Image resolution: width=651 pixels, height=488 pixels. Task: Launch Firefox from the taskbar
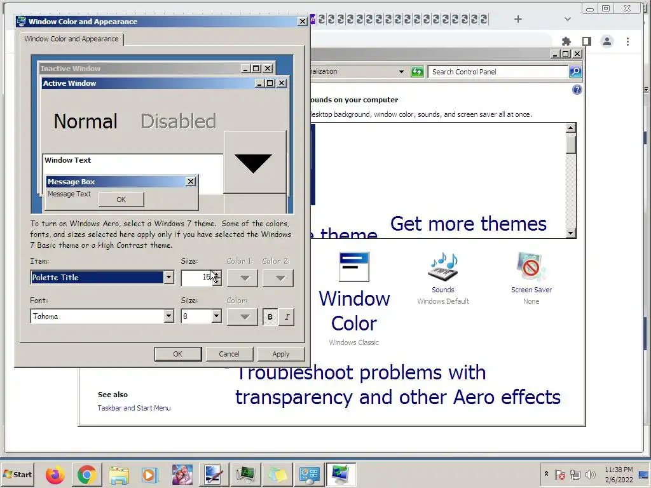pyautogui.click(x=55, y=475)
